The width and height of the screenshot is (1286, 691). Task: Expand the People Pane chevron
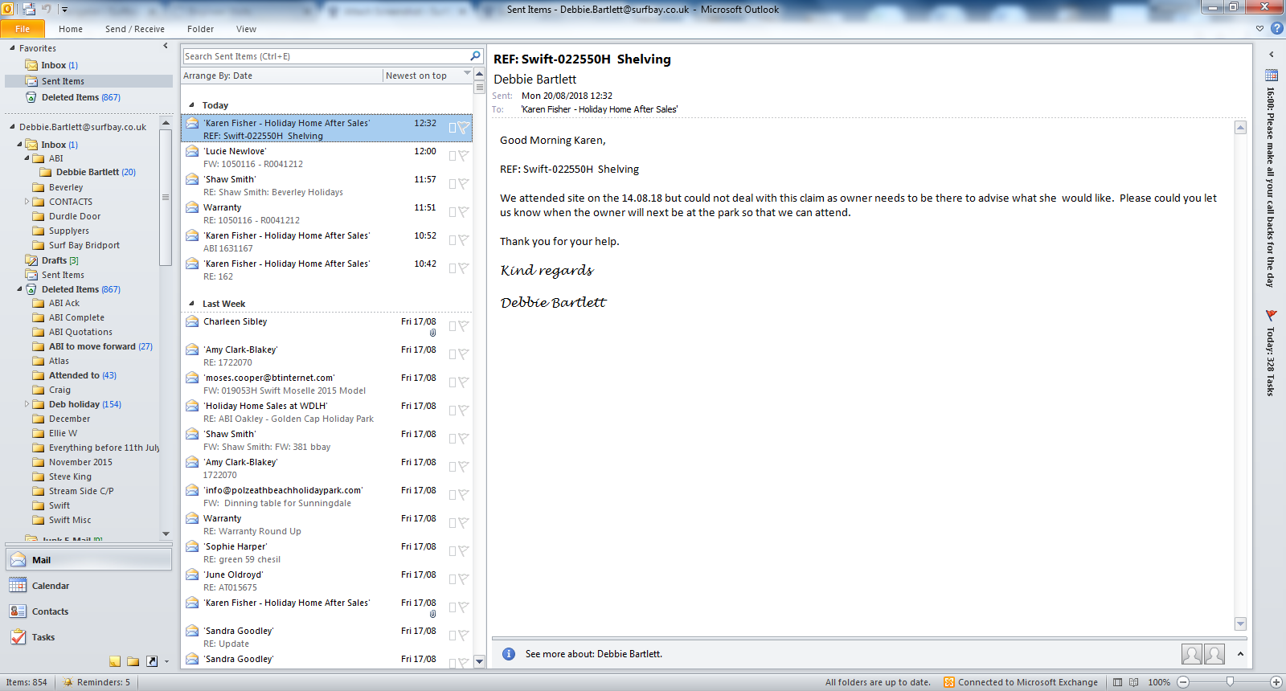1240,654
